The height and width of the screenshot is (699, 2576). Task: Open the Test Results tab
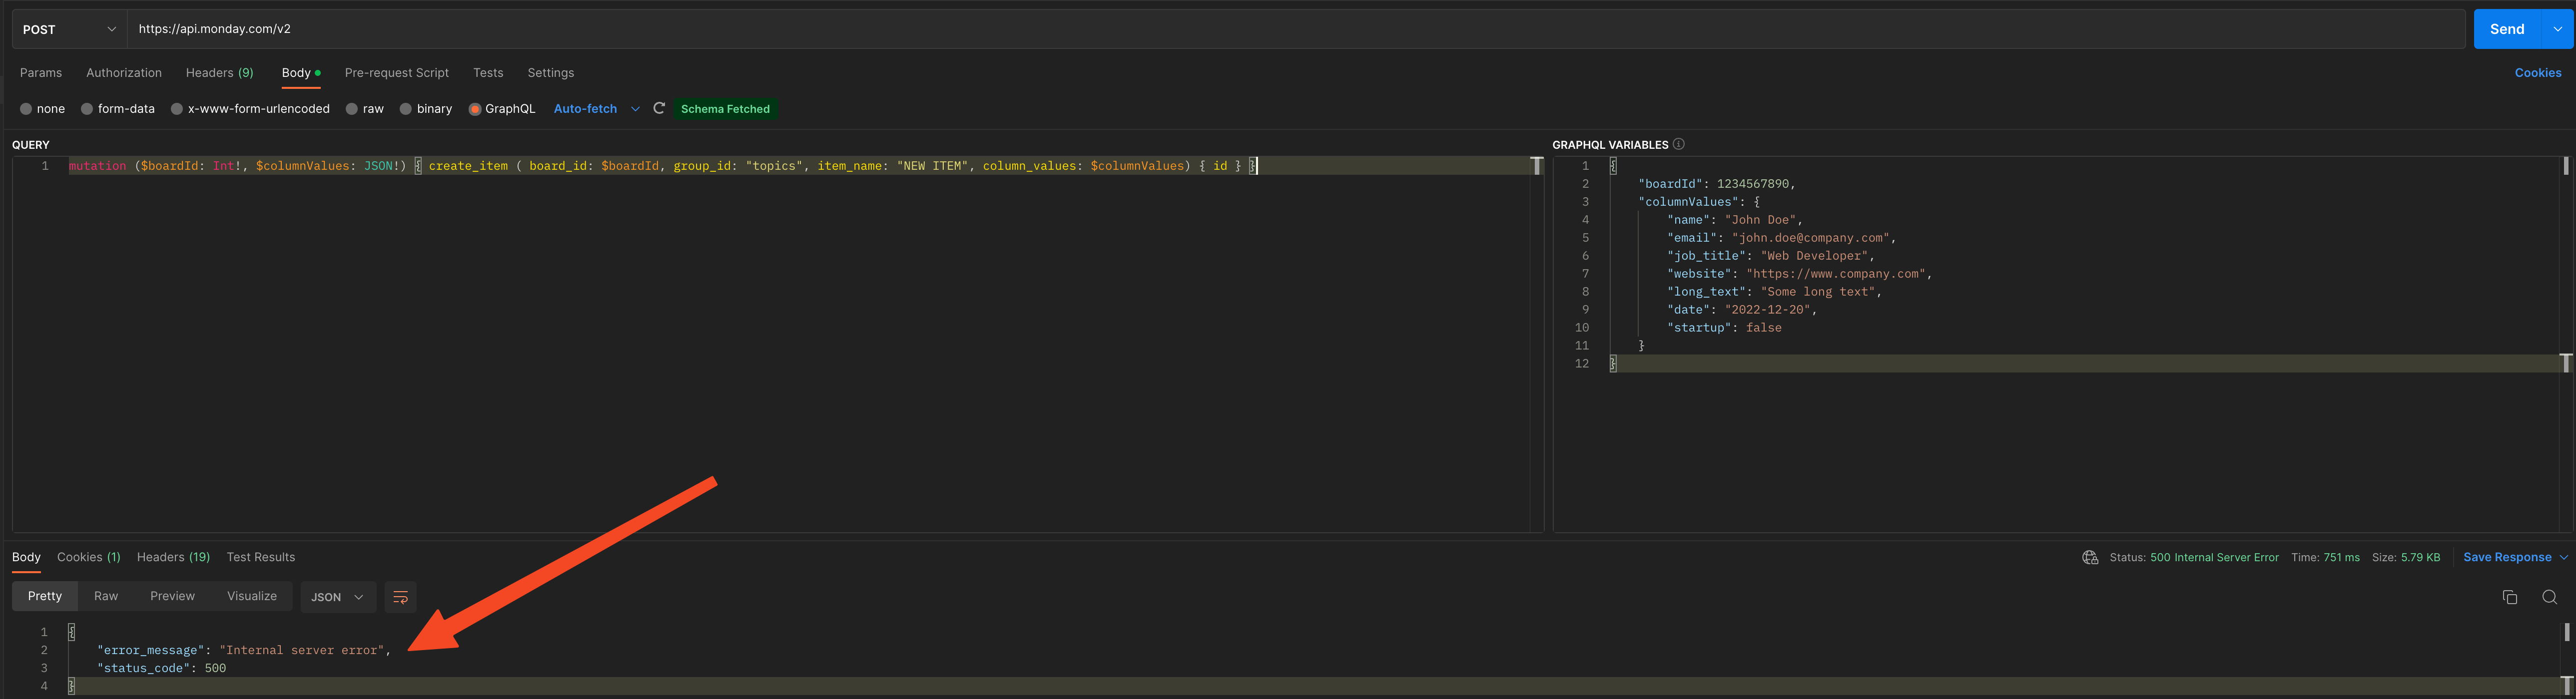[x=261, y=557]
